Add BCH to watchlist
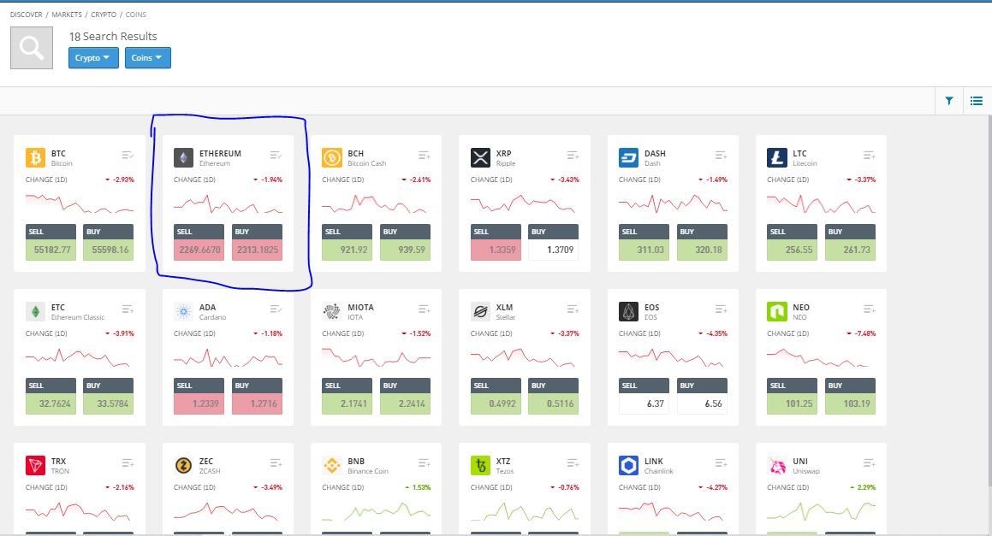This screenshot has width=992, height=536. coord(425,155)
